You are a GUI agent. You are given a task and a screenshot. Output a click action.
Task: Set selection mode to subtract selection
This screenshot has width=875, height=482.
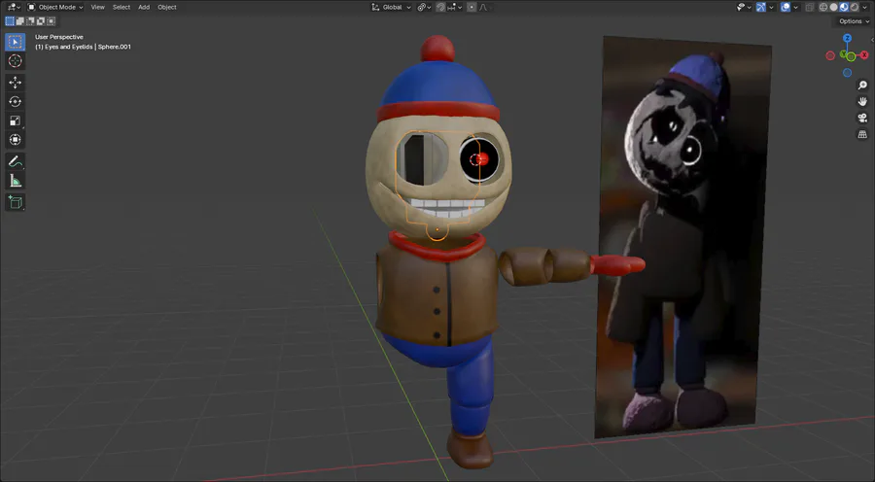[x=31, y=21]
